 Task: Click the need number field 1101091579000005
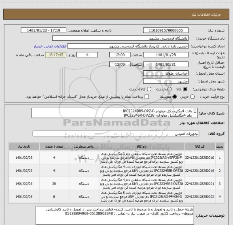pos(166,30)
